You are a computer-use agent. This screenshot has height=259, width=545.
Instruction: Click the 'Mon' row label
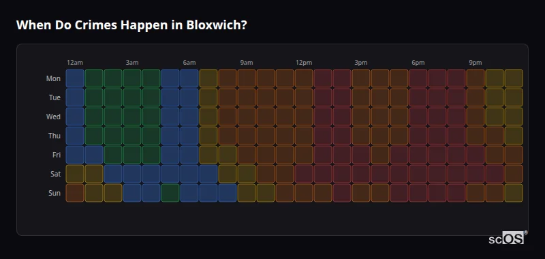pos(53,78)
